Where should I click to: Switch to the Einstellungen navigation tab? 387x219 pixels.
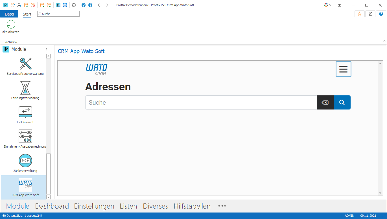coord(94,206)
